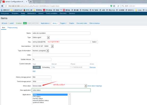Image resolution: width=147 pixels, height=105 pixels.
Task: Open the Services menu
Action: coord(72,13)
